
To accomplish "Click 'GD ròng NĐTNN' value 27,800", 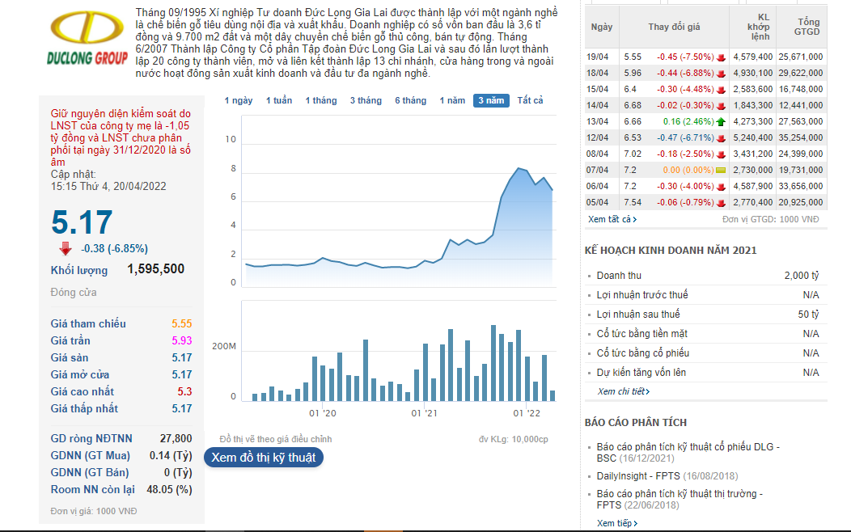I will [176, 438].
